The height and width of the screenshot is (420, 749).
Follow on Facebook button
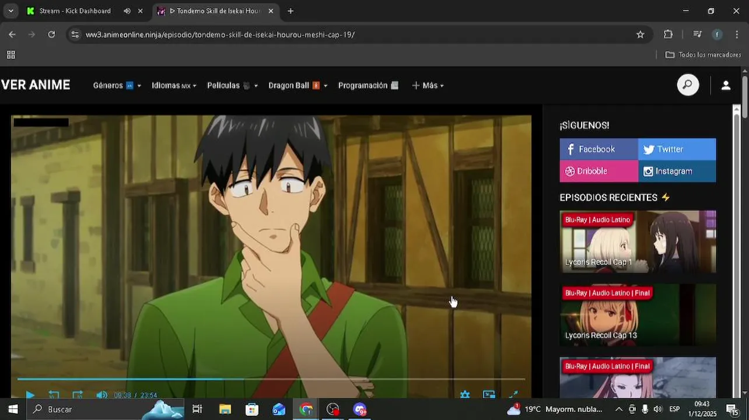click(x=598, y=149)
